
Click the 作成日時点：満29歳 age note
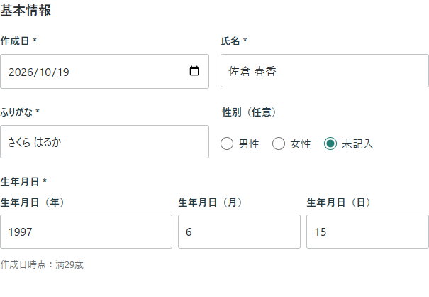42,264
